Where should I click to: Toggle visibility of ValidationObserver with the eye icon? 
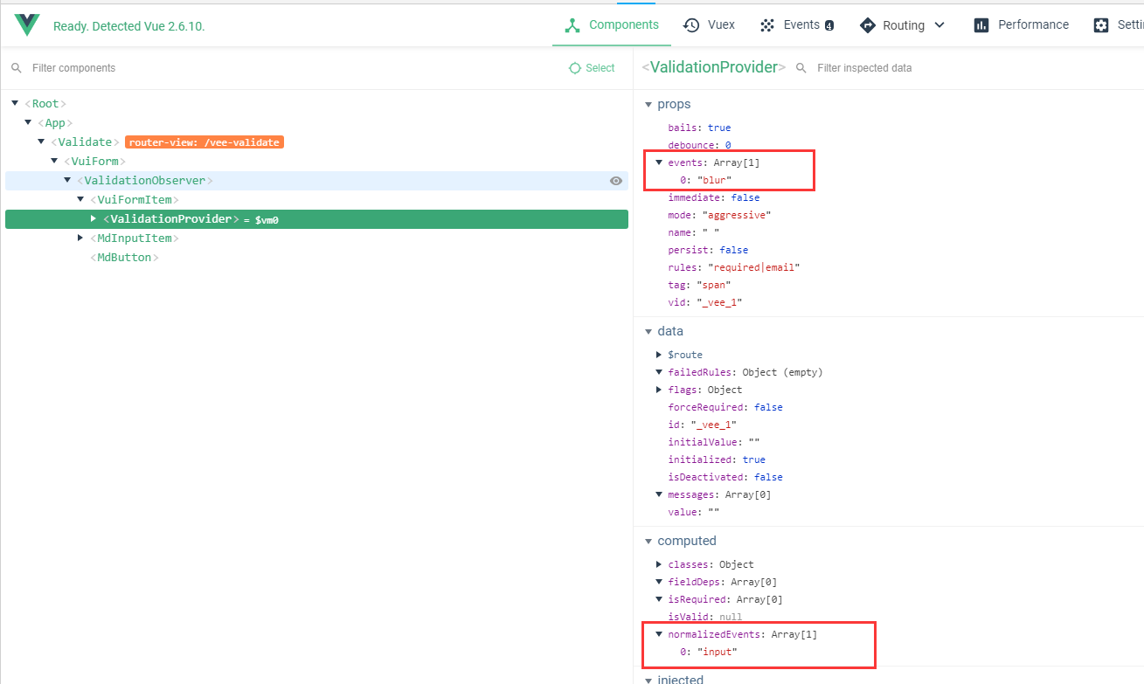click(x=616, y=181)
